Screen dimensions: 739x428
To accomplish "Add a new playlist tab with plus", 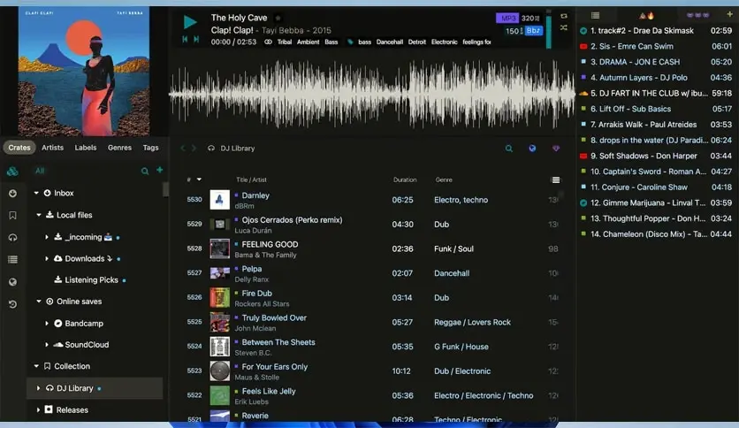I will pos(729,15).
